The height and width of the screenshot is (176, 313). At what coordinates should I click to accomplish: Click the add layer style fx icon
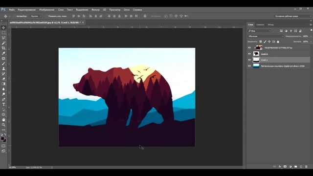point(280,167)
